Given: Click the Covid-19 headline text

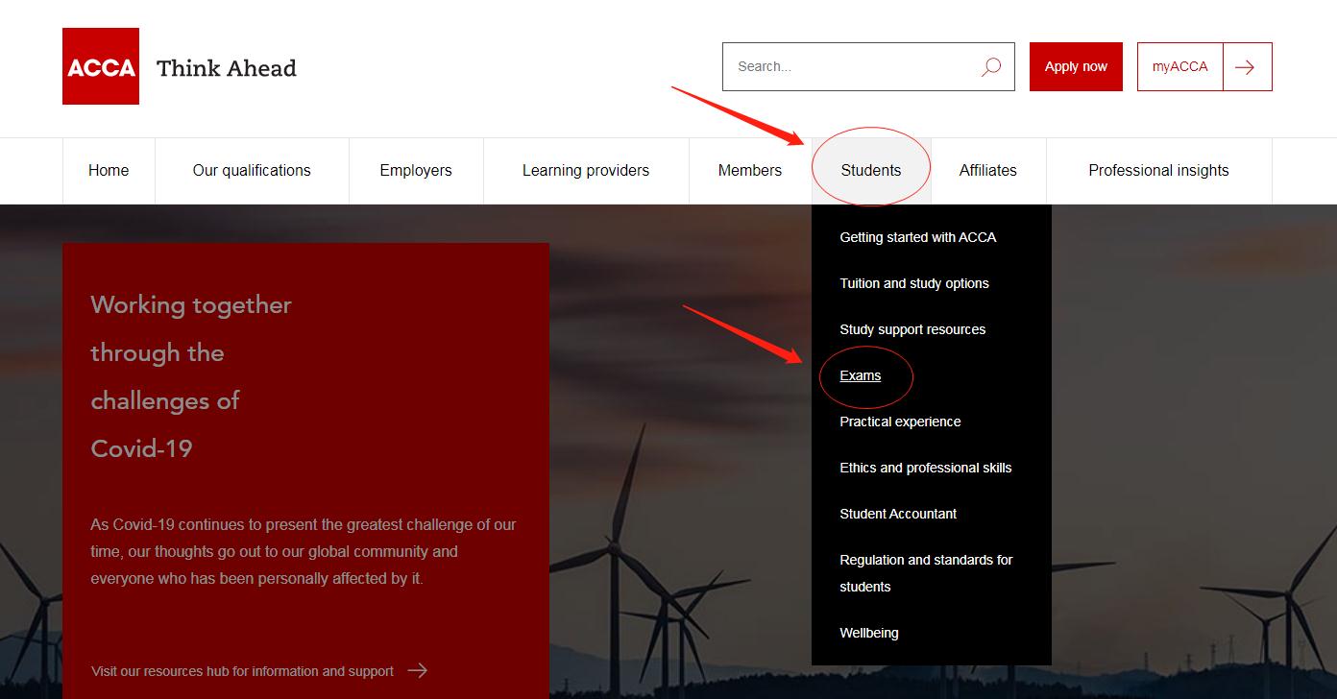Looking at the screenshot, I should [x=191, y=376].
